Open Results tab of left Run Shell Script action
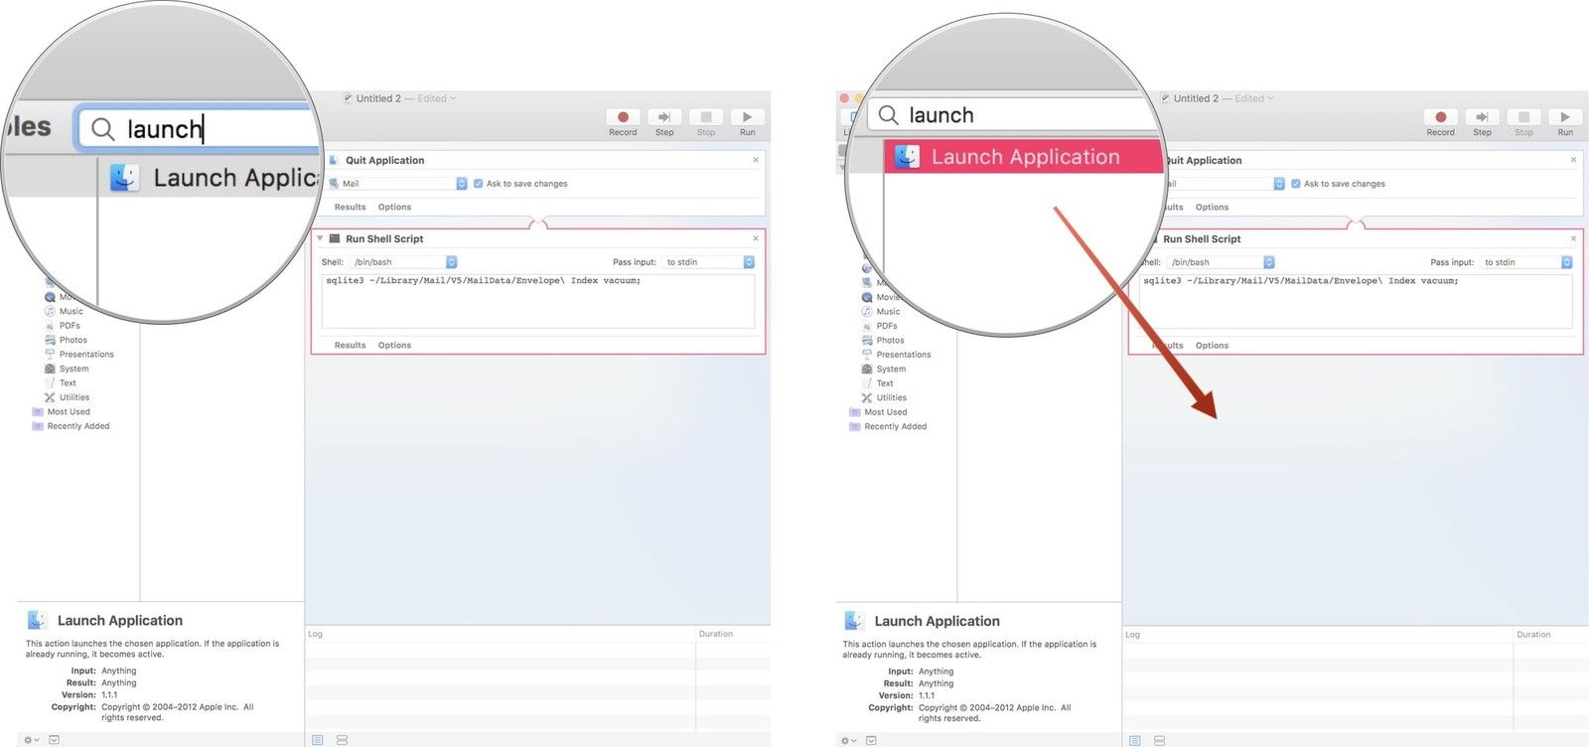Image resolution: width=1589 pixels, height=747 pixels. pyautogui.click(x=350, y=346)
